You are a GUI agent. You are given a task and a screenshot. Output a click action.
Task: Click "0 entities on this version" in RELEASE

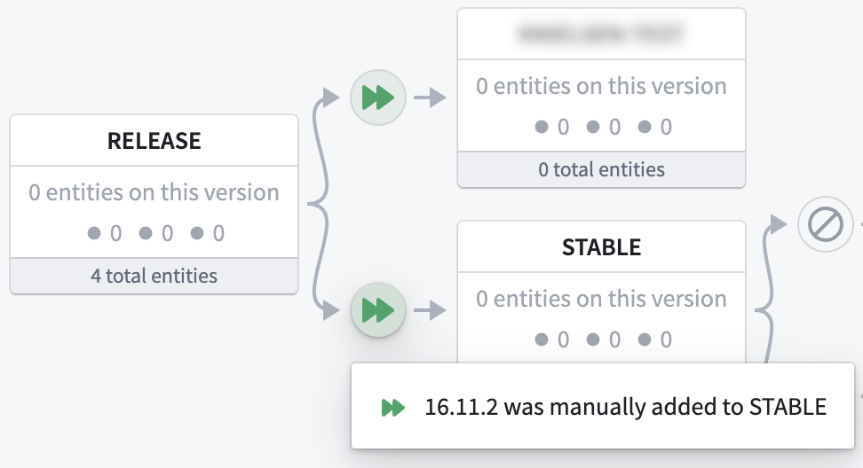click(x=154, y=192)
